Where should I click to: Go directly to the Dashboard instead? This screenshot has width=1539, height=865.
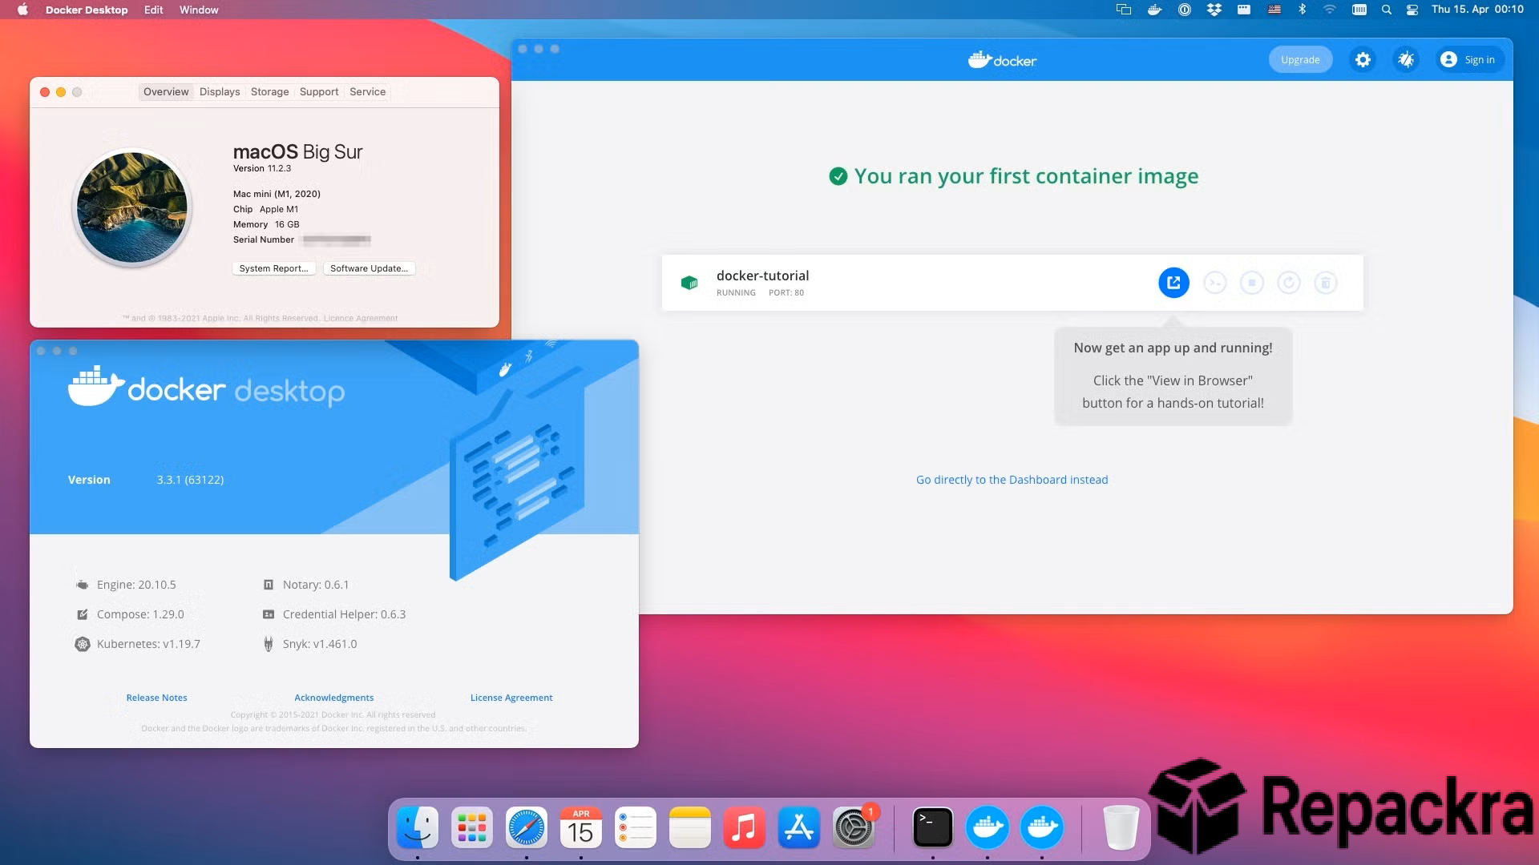[1012, 480]
